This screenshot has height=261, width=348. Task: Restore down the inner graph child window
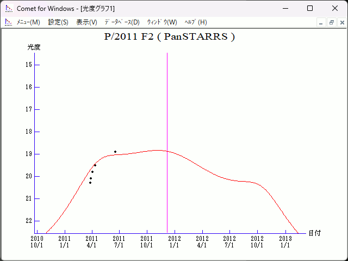[331, 22]
